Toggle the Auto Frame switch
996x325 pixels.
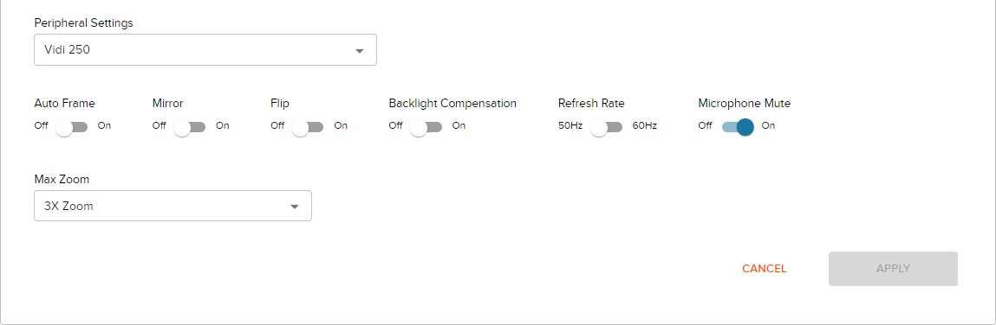coord(72,127)
